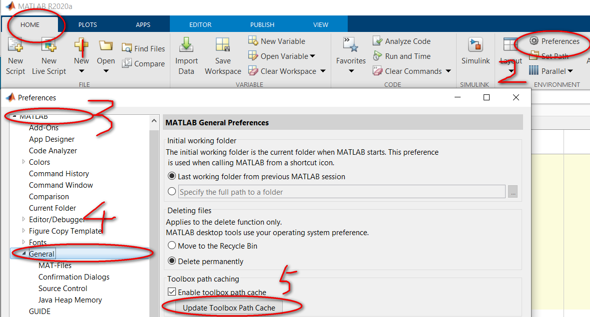The width and height of the screenshot is (590, 317).
Task: Select Delete permanently option
Action: click(x=172, y=261)
